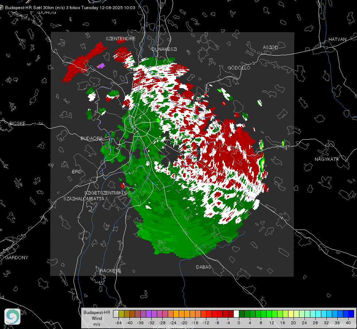This screenshot has width=357, height=329.
Task: Click the ASZOD town label
Action: (x=271, y=47)
